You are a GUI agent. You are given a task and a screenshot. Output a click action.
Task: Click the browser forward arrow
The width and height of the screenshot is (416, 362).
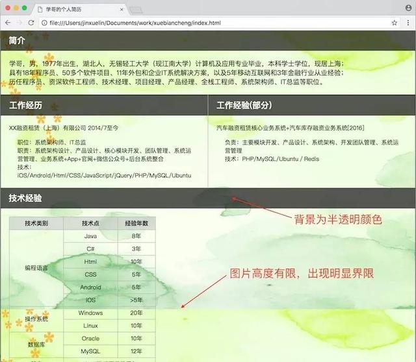point(19,23)
